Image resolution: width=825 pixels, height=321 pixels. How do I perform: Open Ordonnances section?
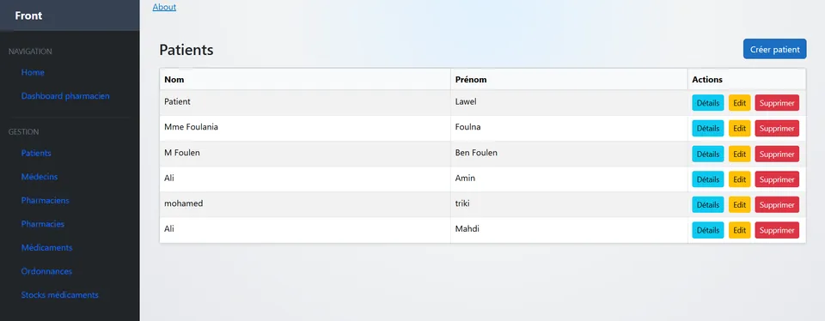[46, 271]
